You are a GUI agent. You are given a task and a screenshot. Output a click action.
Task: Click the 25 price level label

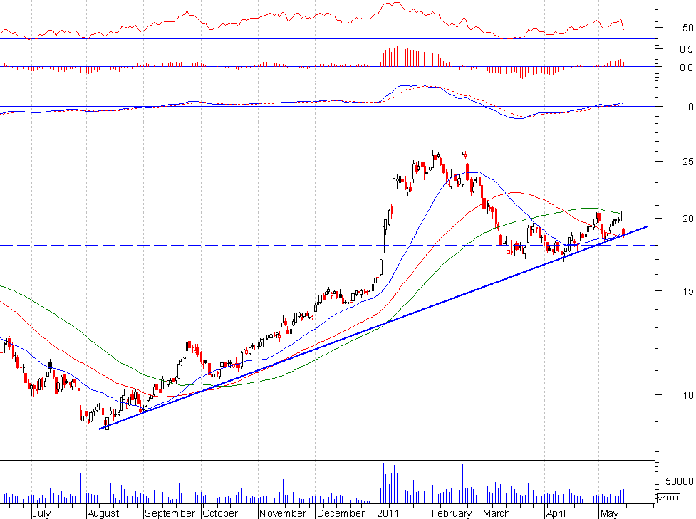[688, 162]
